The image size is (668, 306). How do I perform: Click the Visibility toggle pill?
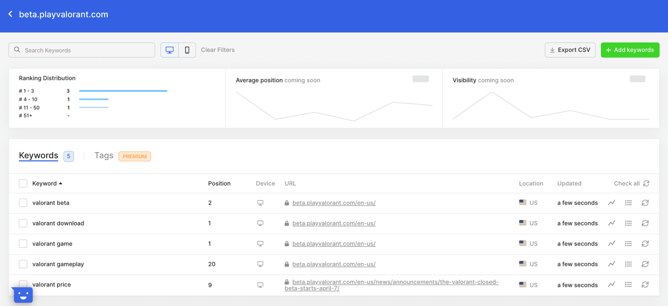click(x=637, y=79)
